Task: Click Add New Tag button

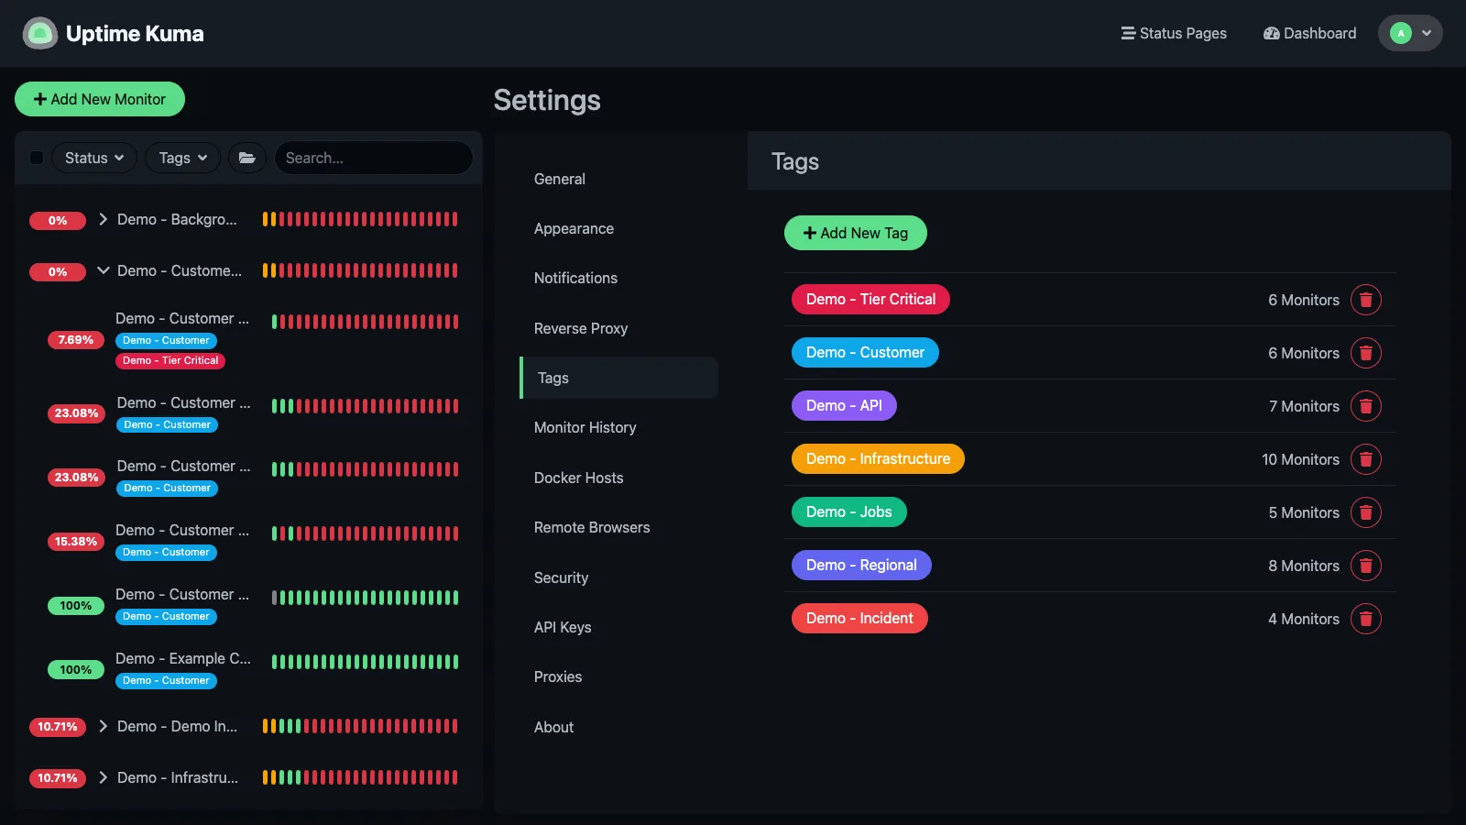Action: coord(856,233)
